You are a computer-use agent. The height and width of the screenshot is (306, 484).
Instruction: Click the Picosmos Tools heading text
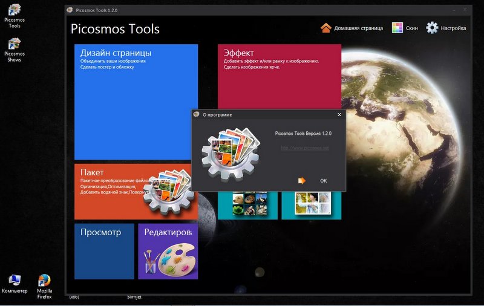[x=115, y=29]
